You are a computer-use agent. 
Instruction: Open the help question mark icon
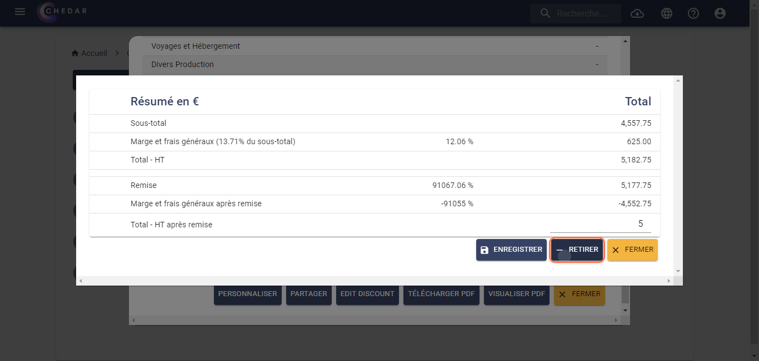click(x=693, y=13)
